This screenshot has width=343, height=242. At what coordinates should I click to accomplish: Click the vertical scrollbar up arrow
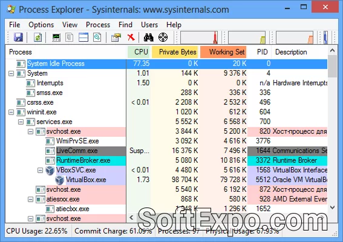coord(332,51)
